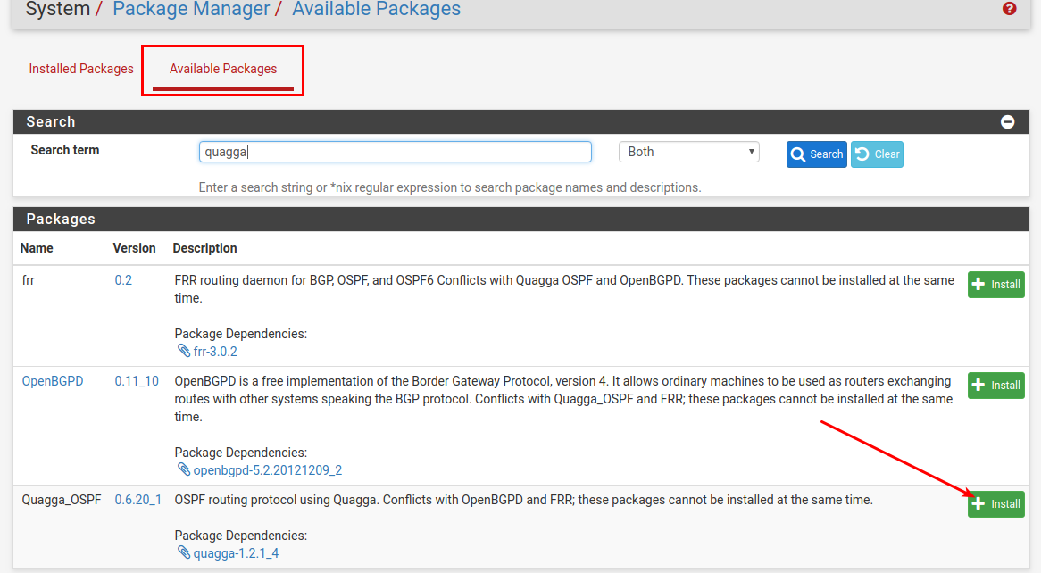Open the red help question mark icon
The height and width of the screenshot is (573, 1041).
[1009, 9]
